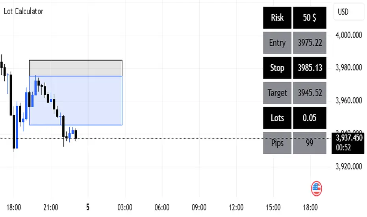
Task: Click the 3945.52 target price cell
Action: point(310,93)
